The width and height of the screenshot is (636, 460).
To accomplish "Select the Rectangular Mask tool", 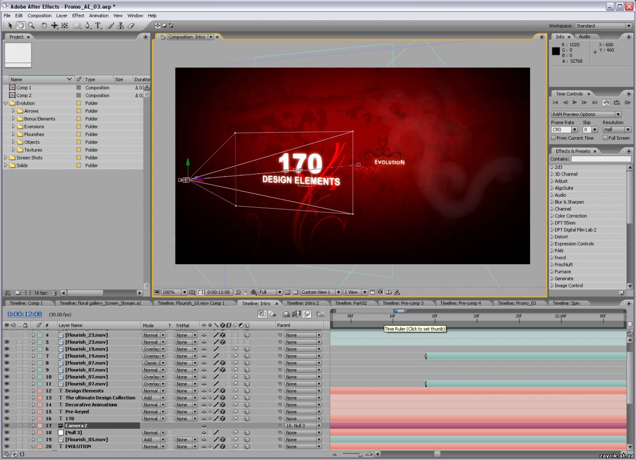I will [x=77, y=26].
